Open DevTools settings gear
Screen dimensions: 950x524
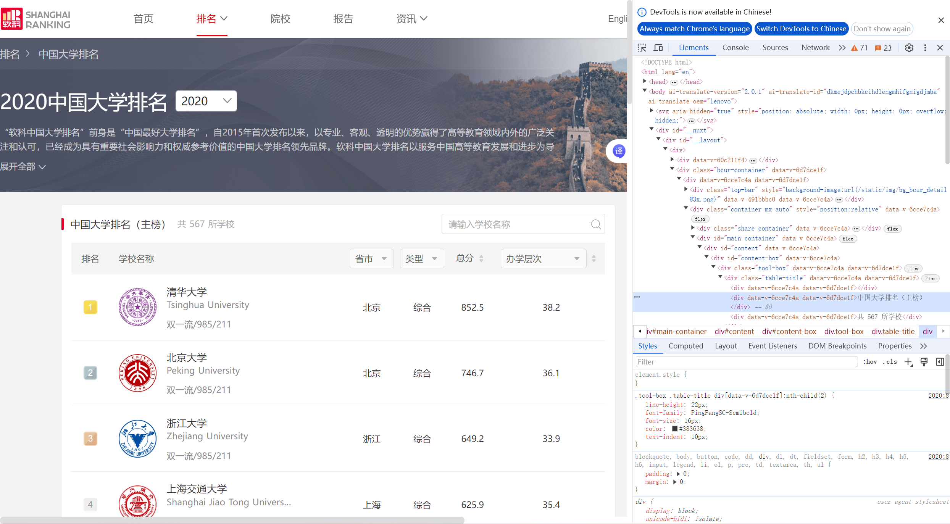(x=909, y=48)
